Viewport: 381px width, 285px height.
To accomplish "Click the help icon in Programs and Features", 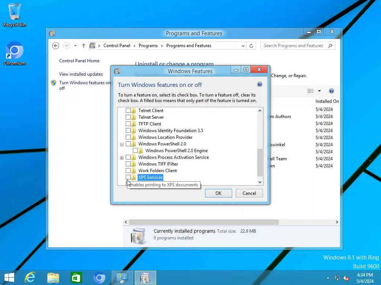I will [332, 91].
